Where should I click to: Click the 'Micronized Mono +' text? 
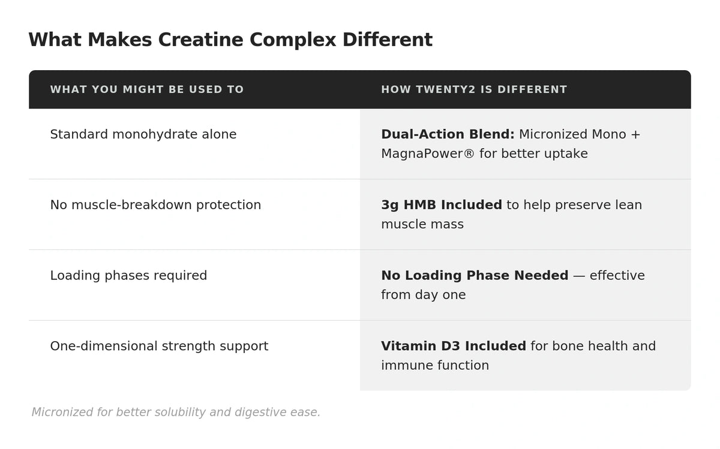click(x=580, y=134)
